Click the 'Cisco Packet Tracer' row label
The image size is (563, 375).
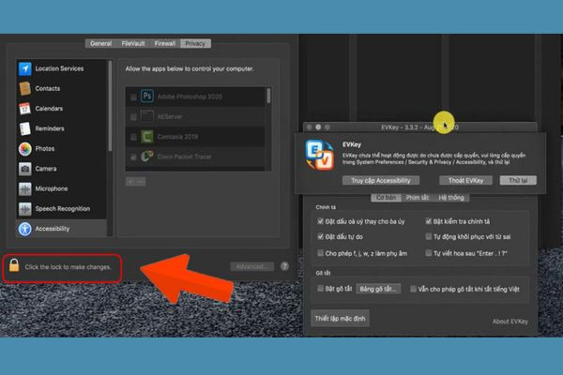point(184,157)
